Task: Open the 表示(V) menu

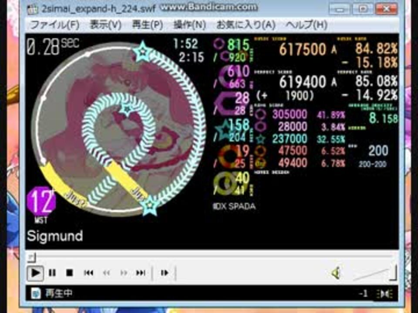Action: coord(105,25)
